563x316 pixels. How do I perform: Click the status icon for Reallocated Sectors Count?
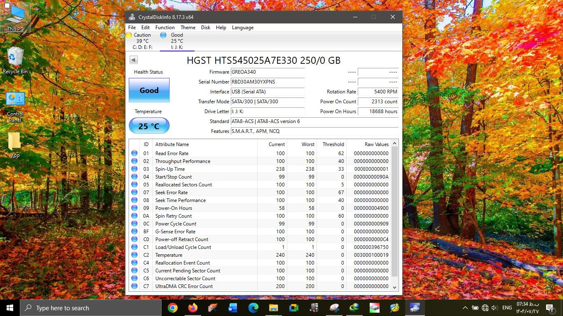[x=134, y=185]
